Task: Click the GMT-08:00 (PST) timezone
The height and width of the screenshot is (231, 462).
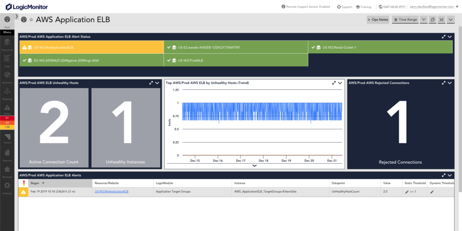Action: 392,7
